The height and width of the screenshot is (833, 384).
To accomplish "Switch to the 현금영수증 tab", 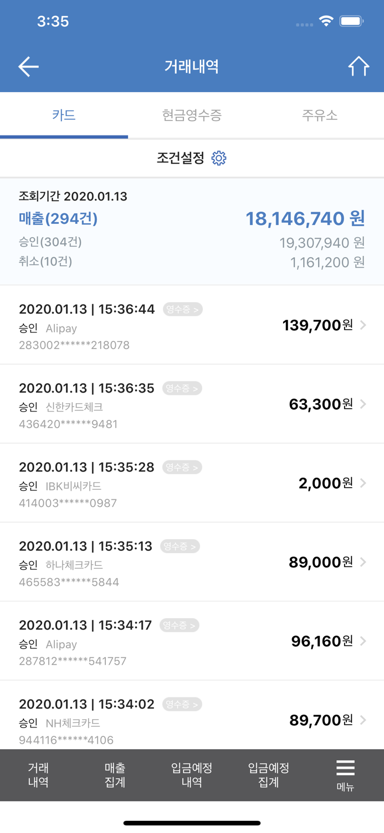I will [x=191, y=116].
